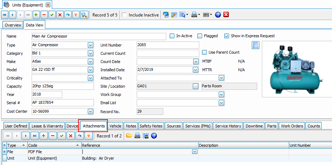
Task: Go to previous record in main toolbar
Action: 13,15
